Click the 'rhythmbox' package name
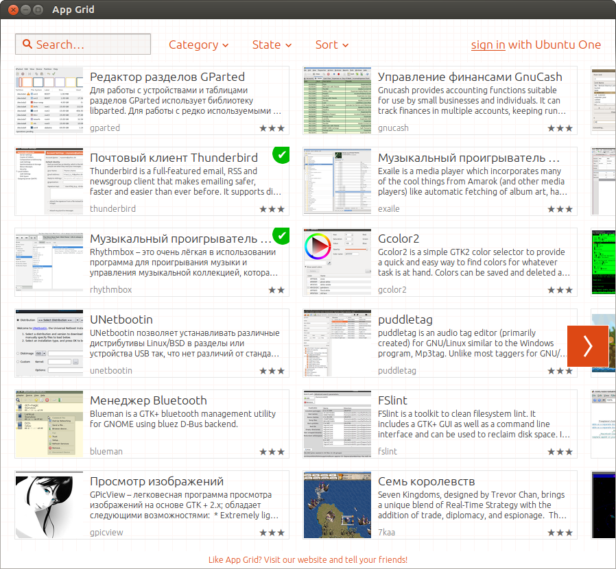The image size is (616, 569). [111, 290]
